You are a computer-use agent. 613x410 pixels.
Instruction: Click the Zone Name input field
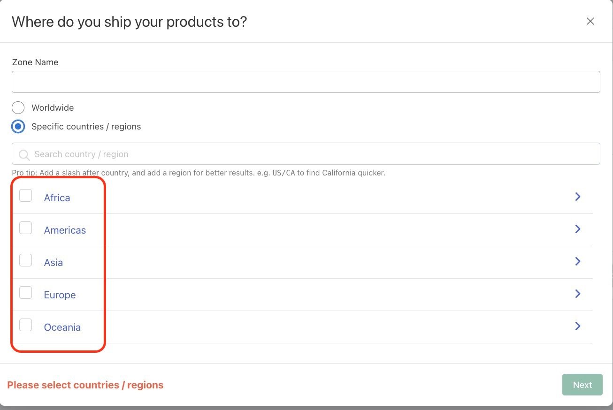click(x=306, y=82)
